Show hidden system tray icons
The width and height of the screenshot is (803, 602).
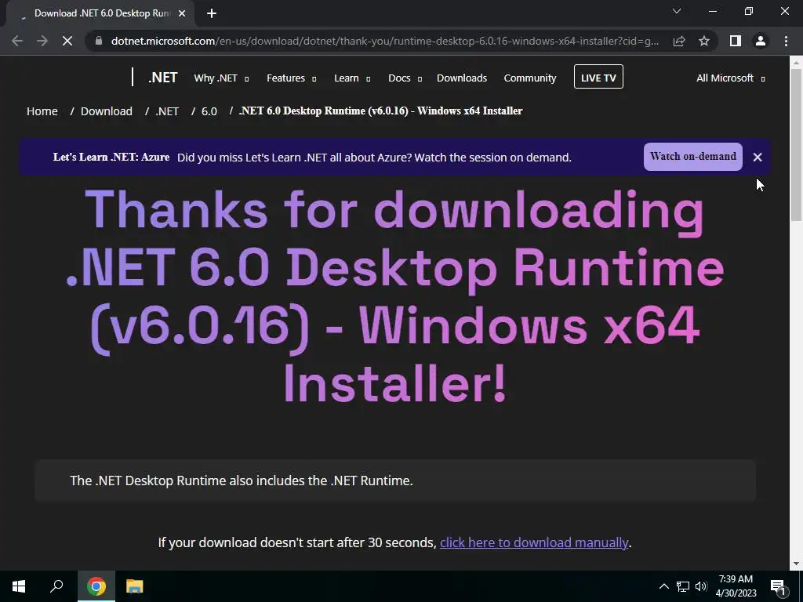663,586
